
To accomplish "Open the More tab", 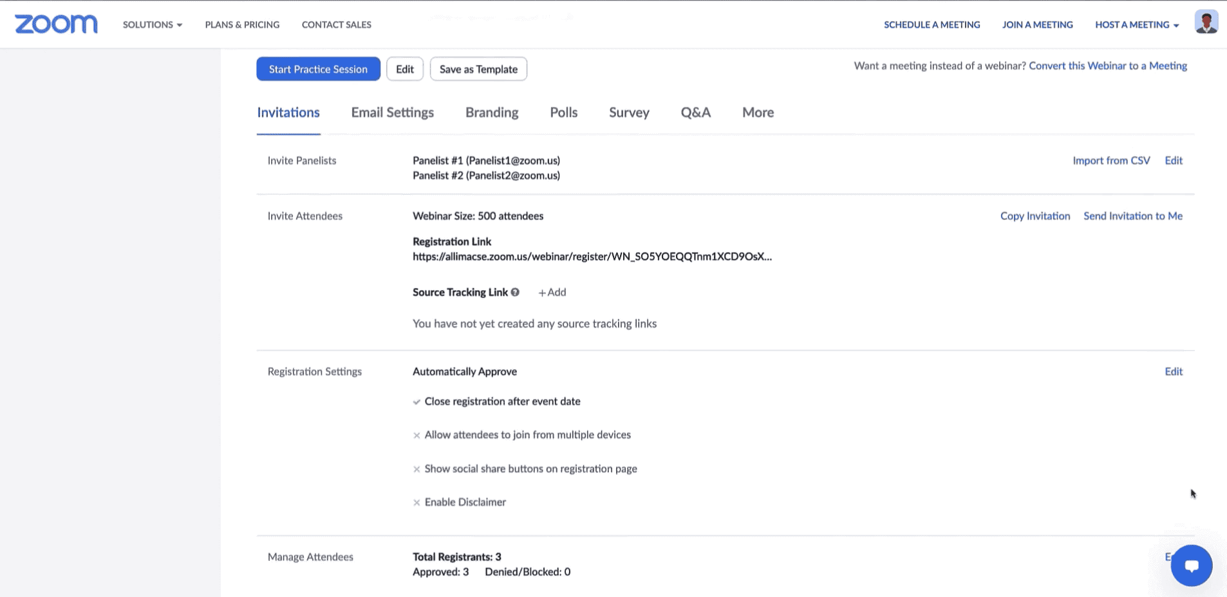I will [758, 113].
